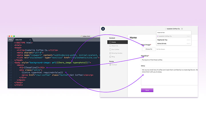
Task: Click the About Us page icon
Action: 110,46
